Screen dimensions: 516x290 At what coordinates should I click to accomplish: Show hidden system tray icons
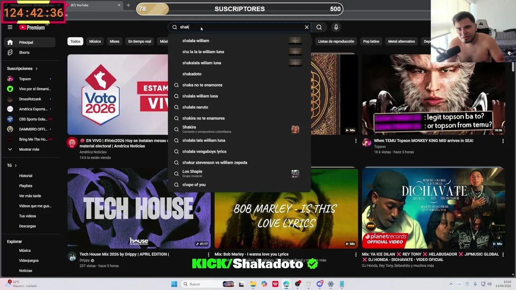point(451,284)
